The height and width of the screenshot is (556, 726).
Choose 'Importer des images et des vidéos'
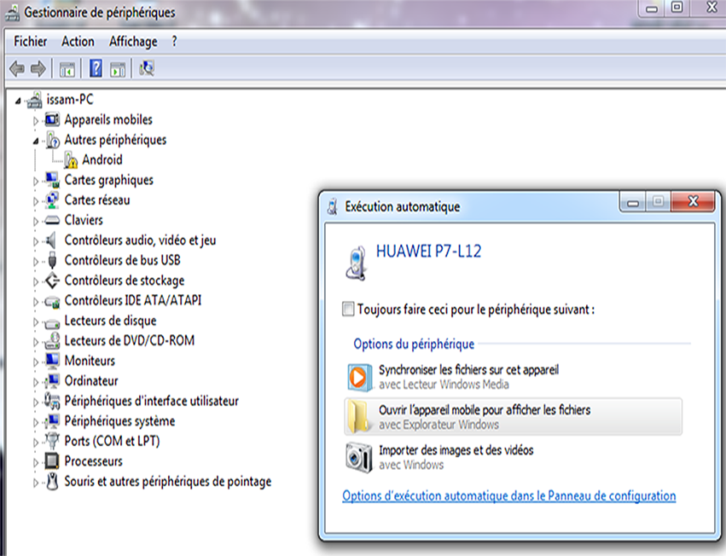(x=513, y=457)
